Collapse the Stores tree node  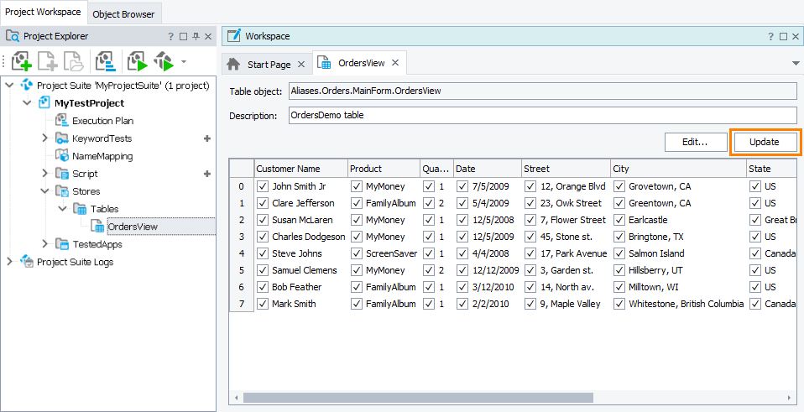[x=45, y=191]
